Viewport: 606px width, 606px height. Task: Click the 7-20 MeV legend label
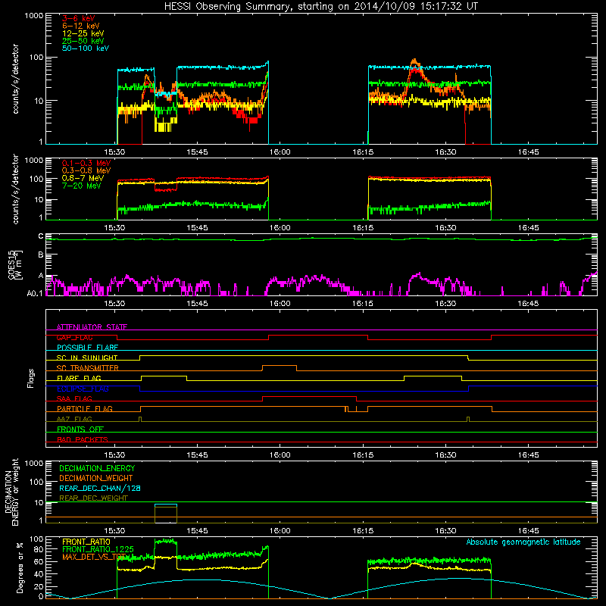(82, 186)
